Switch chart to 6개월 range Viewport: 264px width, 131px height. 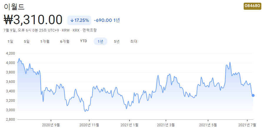[x=65, y=41]
